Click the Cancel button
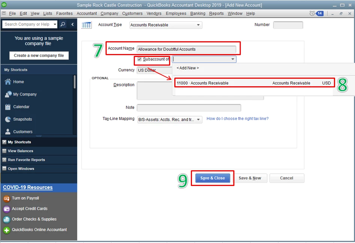355x243 pixels. 287,178
